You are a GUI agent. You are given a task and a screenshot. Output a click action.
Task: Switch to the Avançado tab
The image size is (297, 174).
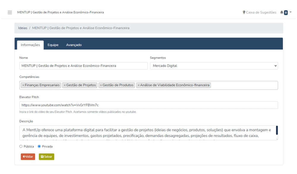(x=74, y=45)
